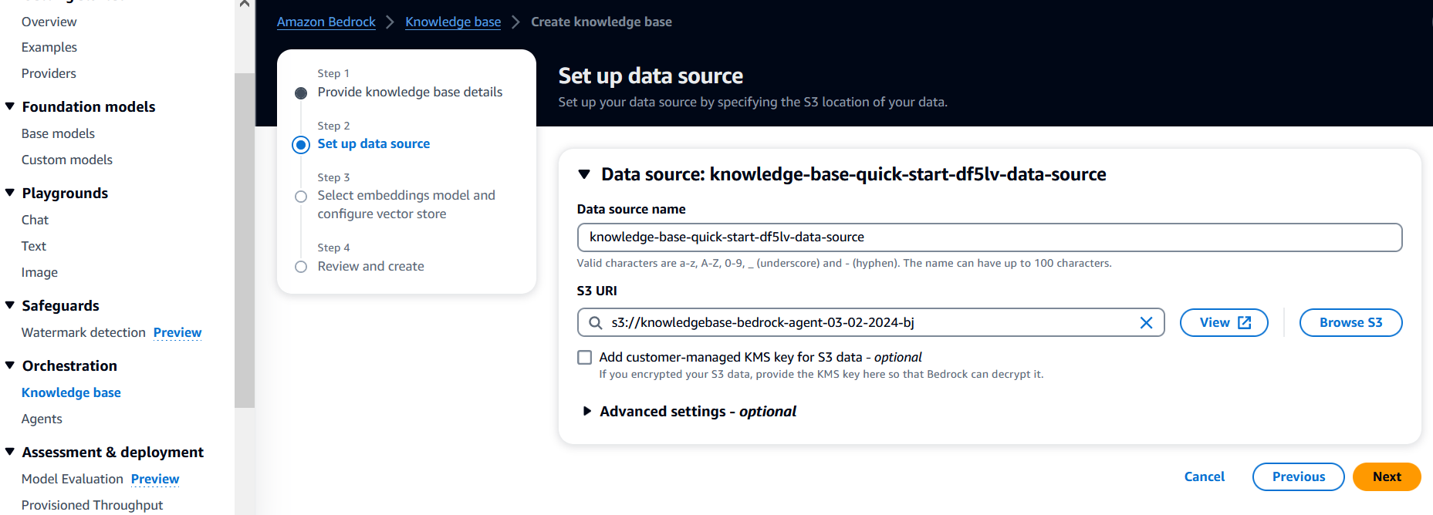Click the Select embeddings model step label

(407, 205)
